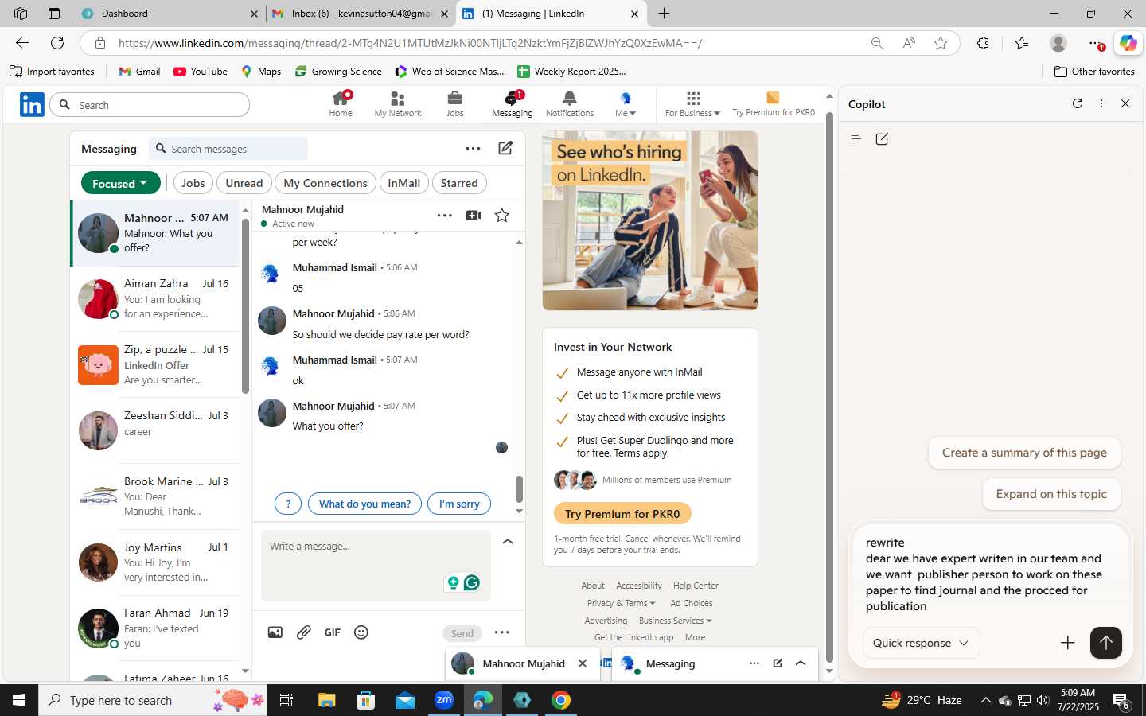Open Quick response mode dropdown in Copilot
The image size is (1146, 716).
coord(921,643)
